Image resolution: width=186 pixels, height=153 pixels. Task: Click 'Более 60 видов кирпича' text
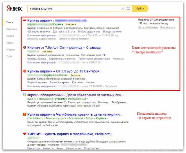point(41,39)
